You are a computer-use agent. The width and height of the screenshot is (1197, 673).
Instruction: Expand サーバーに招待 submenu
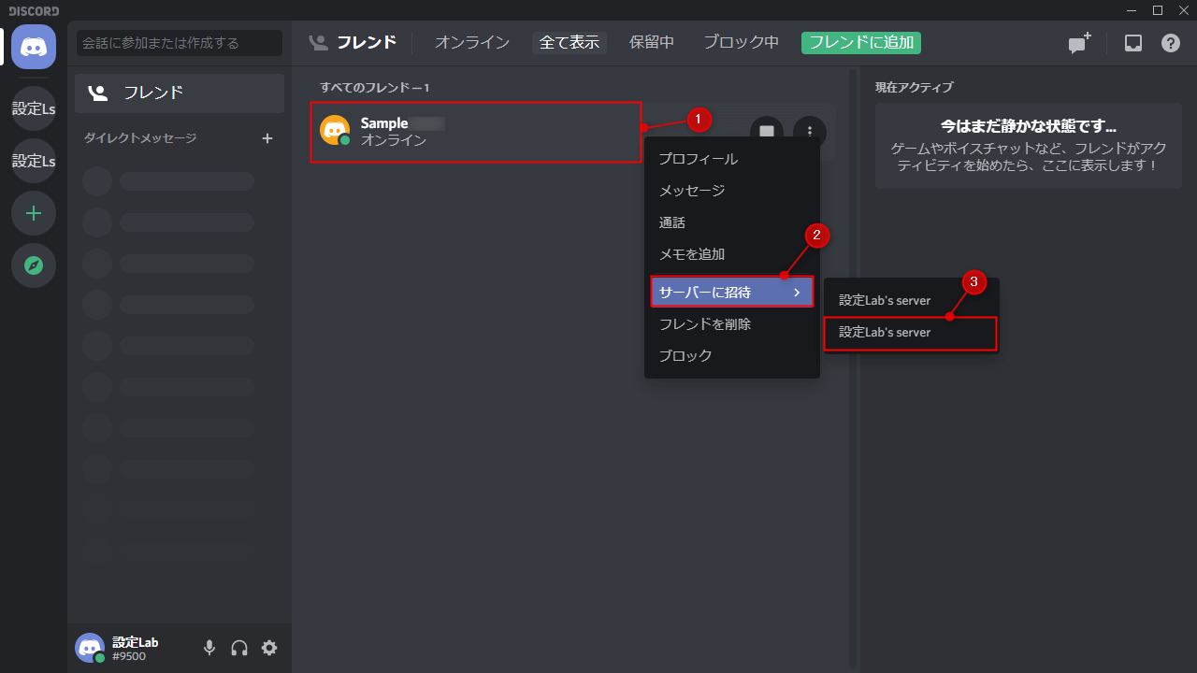[732, 293]
